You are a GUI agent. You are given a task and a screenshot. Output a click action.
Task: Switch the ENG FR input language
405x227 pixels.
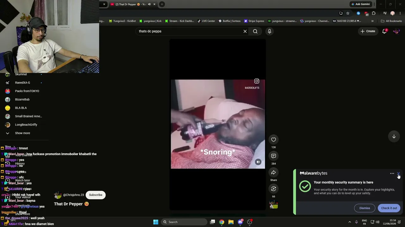364,222
